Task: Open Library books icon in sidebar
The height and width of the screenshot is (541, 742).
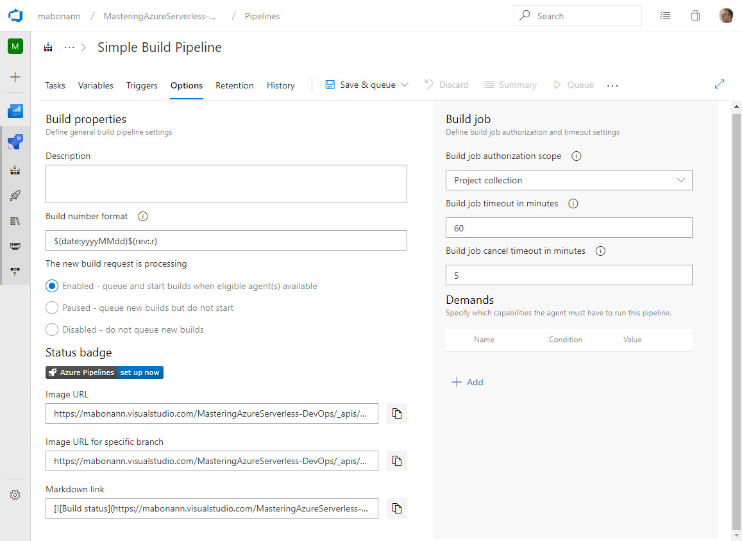Action: pyautogui.click(x=15, y=221)
